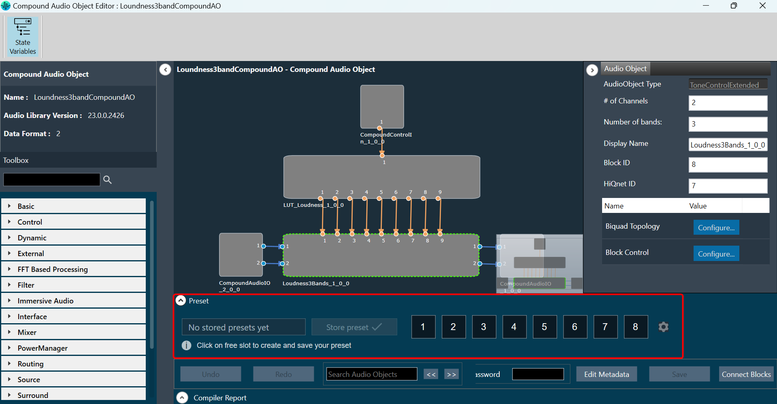
Task: Edit the Block ID field
Action: point(728,164)
